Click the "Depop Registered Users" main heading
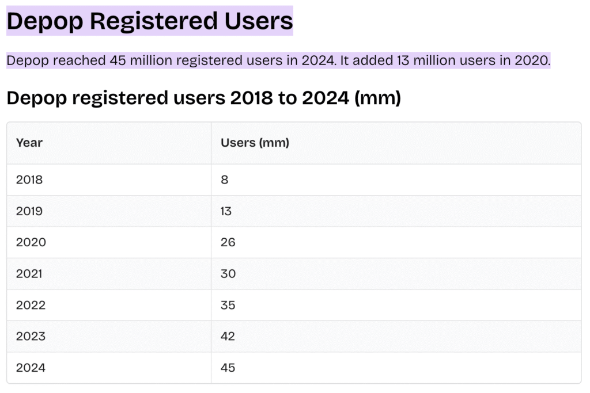Viewport: 590px width, 393px height. 149,21
